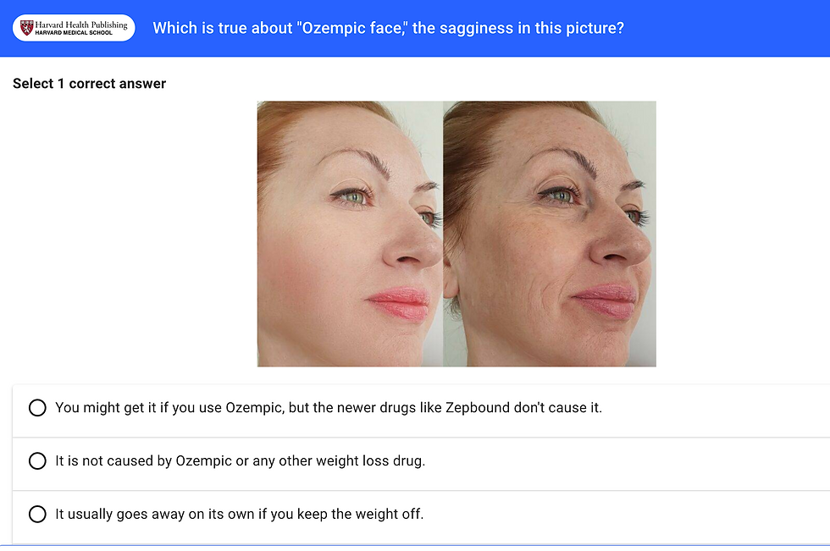Click the 'Select 1 correct answer' label
Image resolution: width=830 pixels, height=551 pixels.
click(90, 84)
